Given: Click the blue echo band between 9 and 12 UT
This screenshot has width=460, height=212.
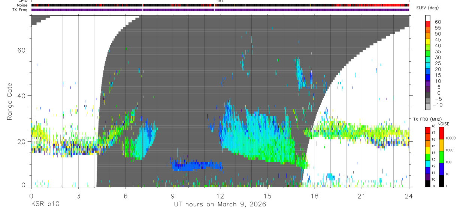Looking at the screenshot, I should pyautogui.click(x=197, y=166).
